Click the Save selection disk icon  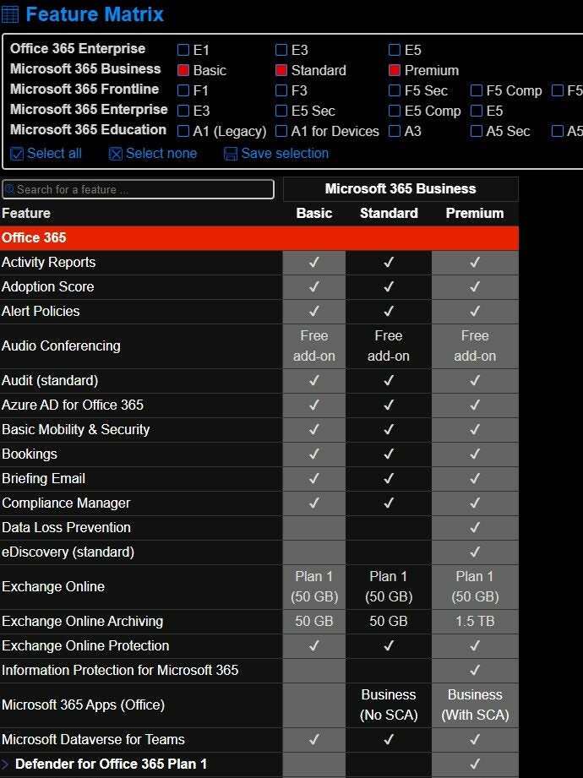coord(230,154)
